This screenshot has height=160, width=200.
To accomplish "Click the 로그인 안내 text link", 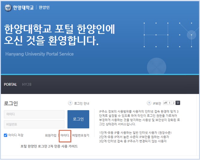I will click(82, 103).
